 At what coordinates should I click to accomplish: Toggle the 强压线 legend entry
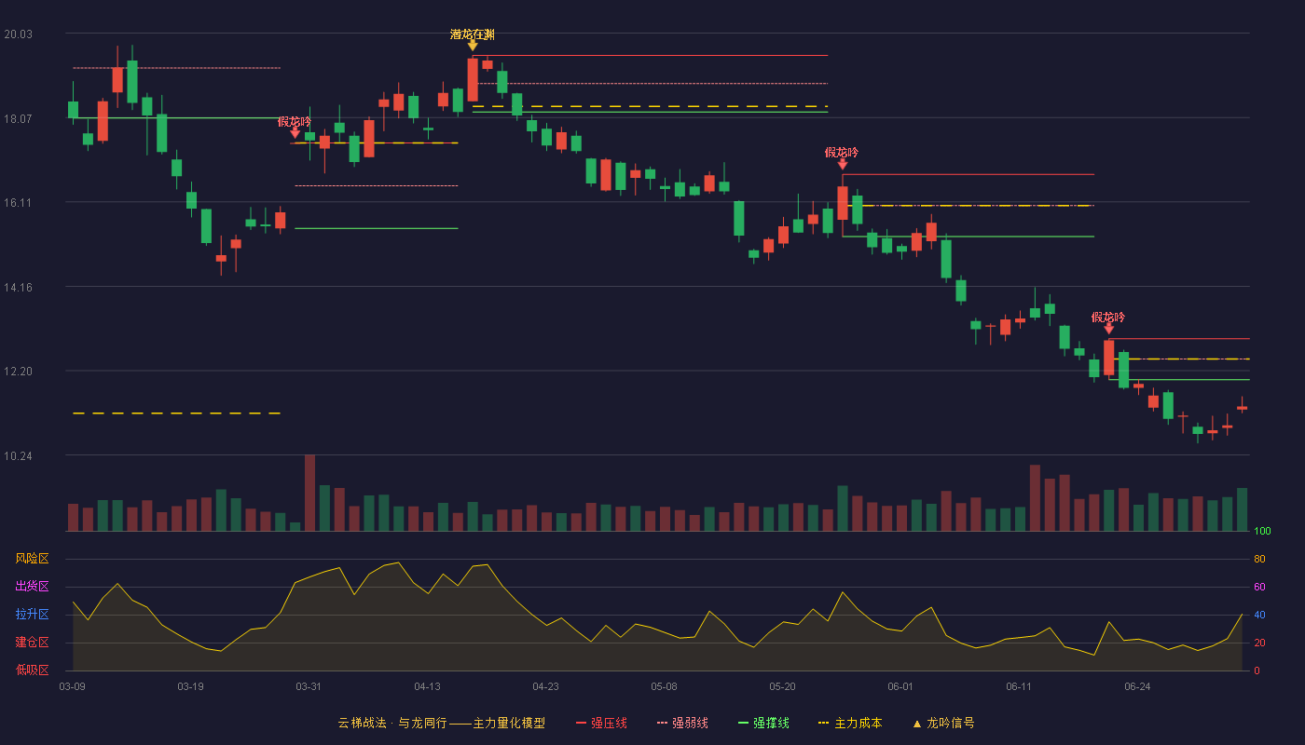coord(601,723)
